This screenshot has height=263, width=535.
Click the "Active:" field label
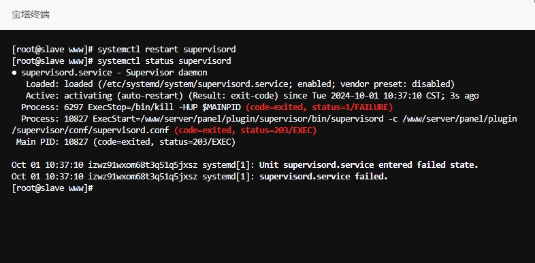tap(42, 96)
